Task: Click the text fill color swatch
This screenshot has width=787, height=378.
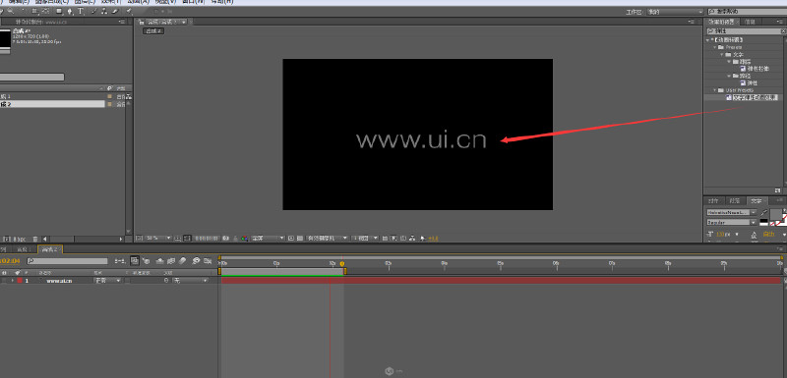Action: [776, 214]
